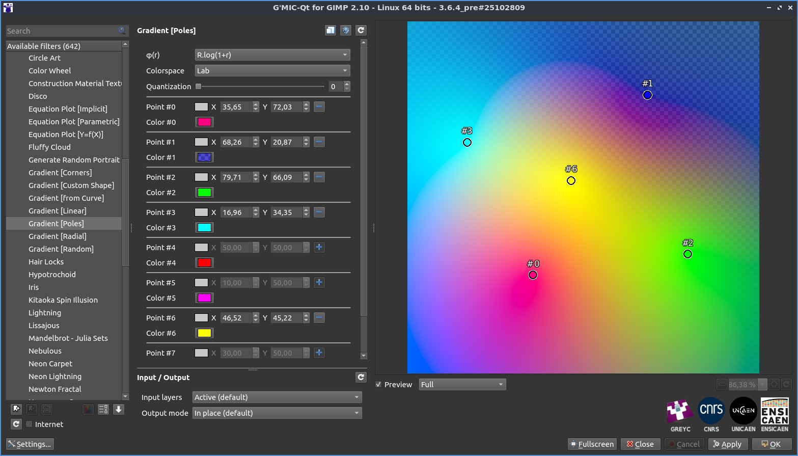Reset Gradient [Poles] parameters to defaults
This screenshot has width=798, height=456.
361,31
